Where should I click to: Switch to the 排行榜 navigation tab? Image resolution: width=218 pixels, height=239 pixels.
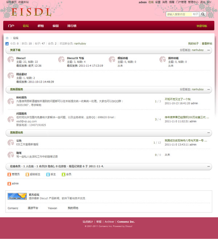tap(72, 26)
